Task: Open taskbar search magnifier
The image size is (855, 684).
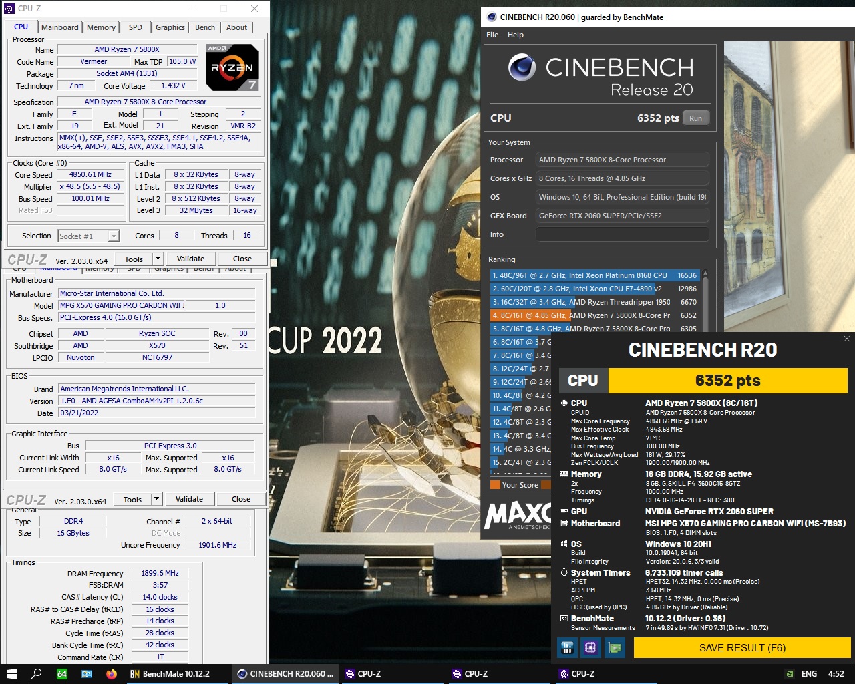Action: tap(36, 673)
